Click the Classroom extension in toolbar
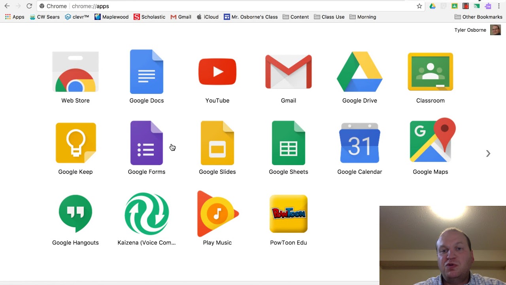This screenshot has height=285, width=506. 455,6
